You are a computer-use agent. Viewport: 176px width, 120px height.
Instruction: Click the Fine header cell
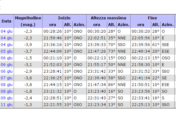point(153,18)
